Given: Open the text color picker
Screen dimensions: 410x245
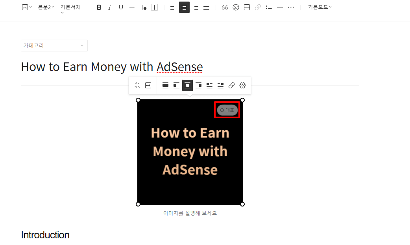Looking at the screenshot, I should [x=143, y=7].
